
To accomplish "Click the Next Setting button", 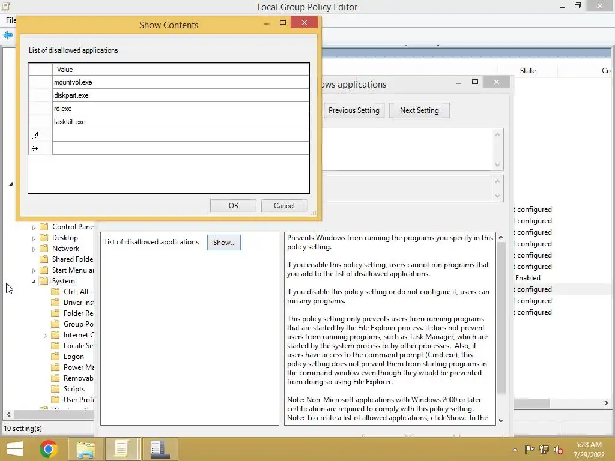I will click(x=419, y=110).
